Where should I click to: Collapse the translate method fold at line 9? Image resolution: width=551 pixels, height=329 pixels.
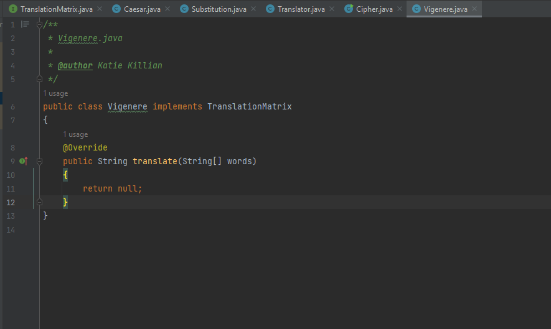click(39, 162)
